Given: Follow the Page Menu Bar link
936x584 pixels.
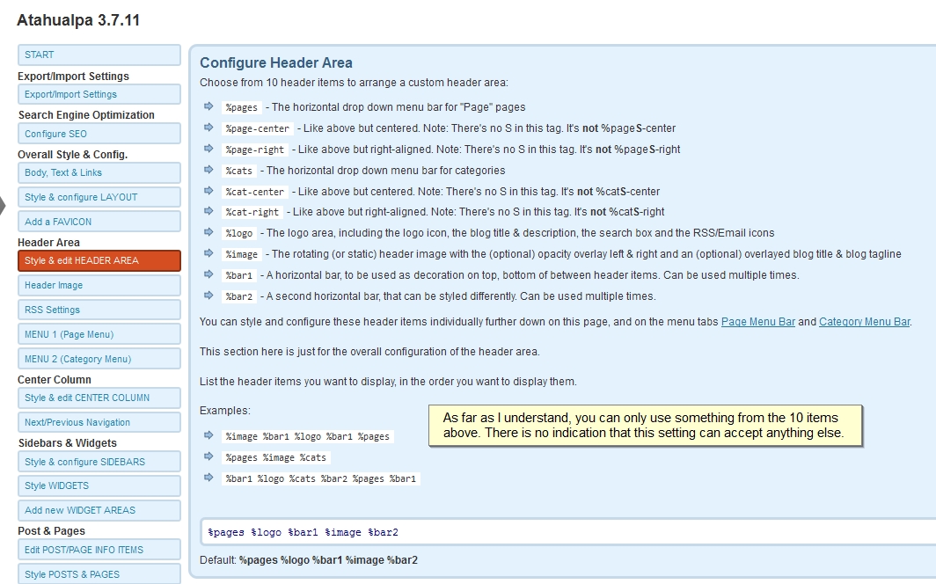Looking at the screenshot, I should point(758,322).
